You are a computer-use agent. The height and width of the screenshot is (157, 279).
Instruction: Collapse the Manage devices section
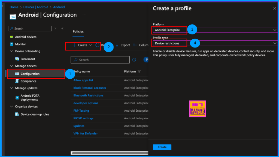11,66
